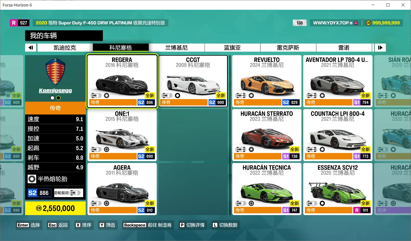
Task: Click the previous manufacturer arrow
Action: pos(31,47)
